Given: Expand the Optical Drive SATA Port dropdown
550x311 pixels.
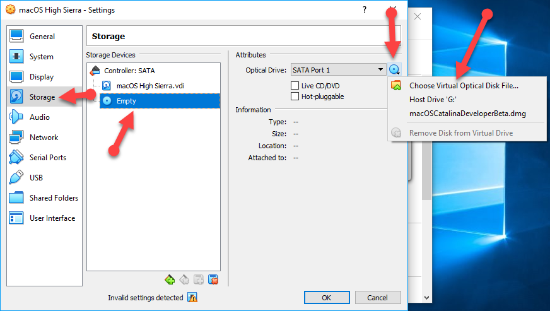Looking at the screenshot, I should [x=381, y=70].
